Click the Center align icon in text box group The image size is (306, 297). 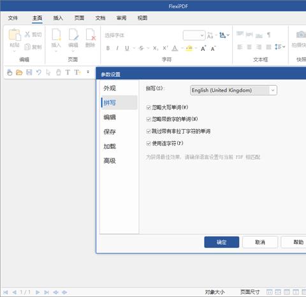[x=249, y=47]
